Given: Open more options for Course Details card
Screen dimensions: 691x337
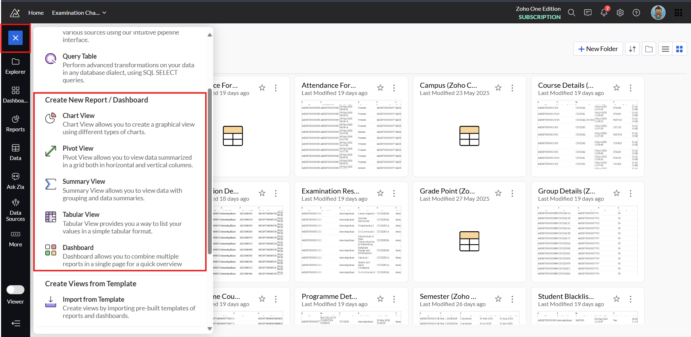Looking at the screenshot, I should pyautogui.click(x=631, y=88).
